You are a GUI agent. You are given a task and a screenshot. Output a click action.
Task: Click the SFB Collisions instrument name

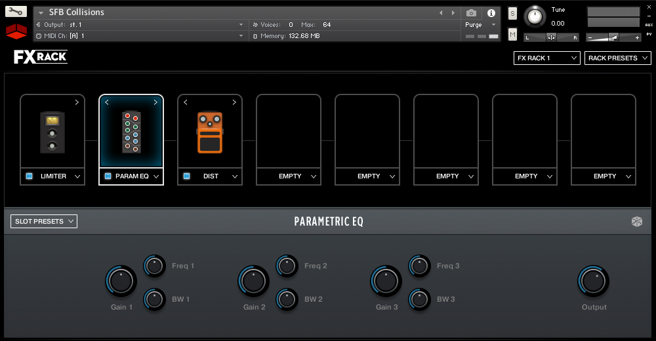[x=77, y=12]
